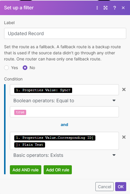Click the Properties Value: Sync? token
This screenshot has height=194, width=130.
click(43, 90)
